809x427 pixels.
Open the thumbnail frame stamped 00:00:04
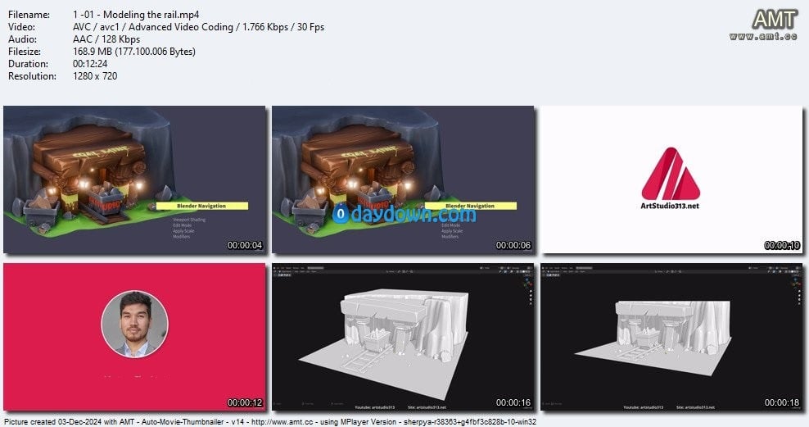point(134,179)
